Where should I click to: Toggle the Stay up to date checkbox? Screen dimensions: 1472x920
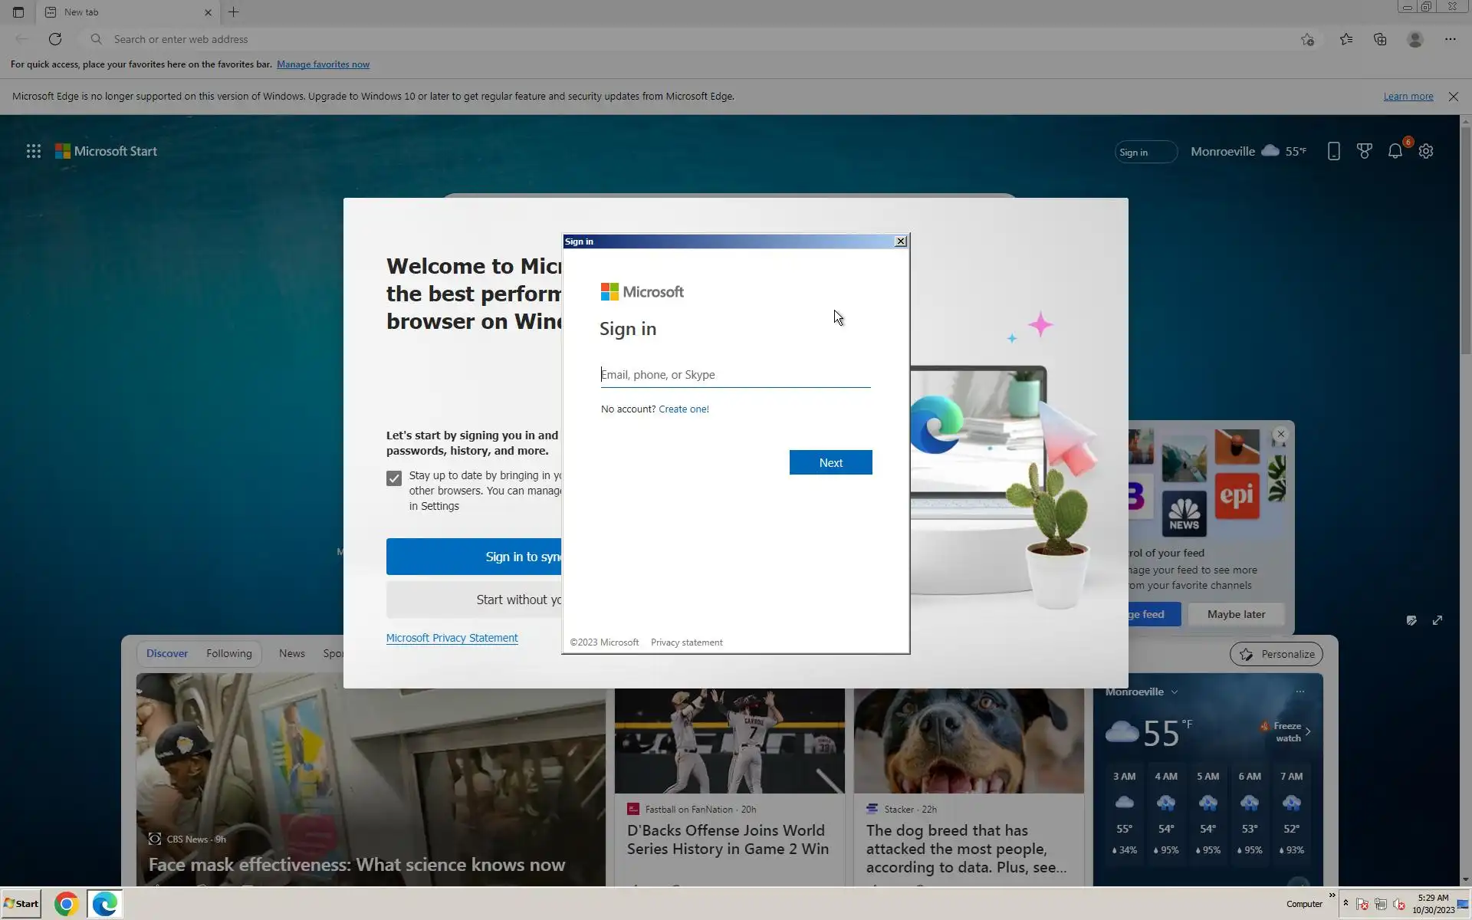pyautogui.click(x=394, y=478)
